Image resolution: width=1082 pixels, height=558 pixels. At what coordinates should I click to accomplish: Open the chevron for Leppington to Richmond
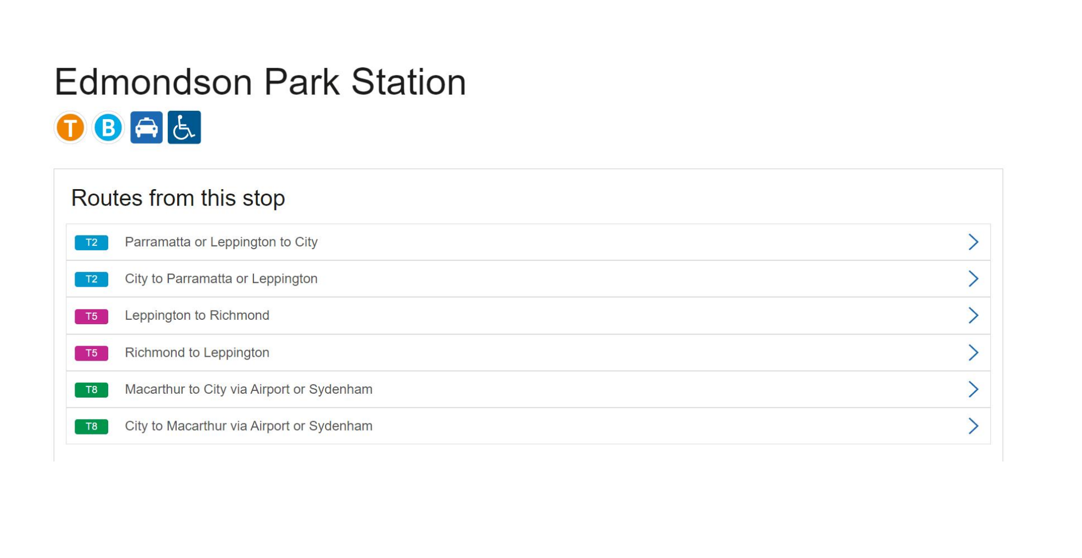tap(973, 315)
